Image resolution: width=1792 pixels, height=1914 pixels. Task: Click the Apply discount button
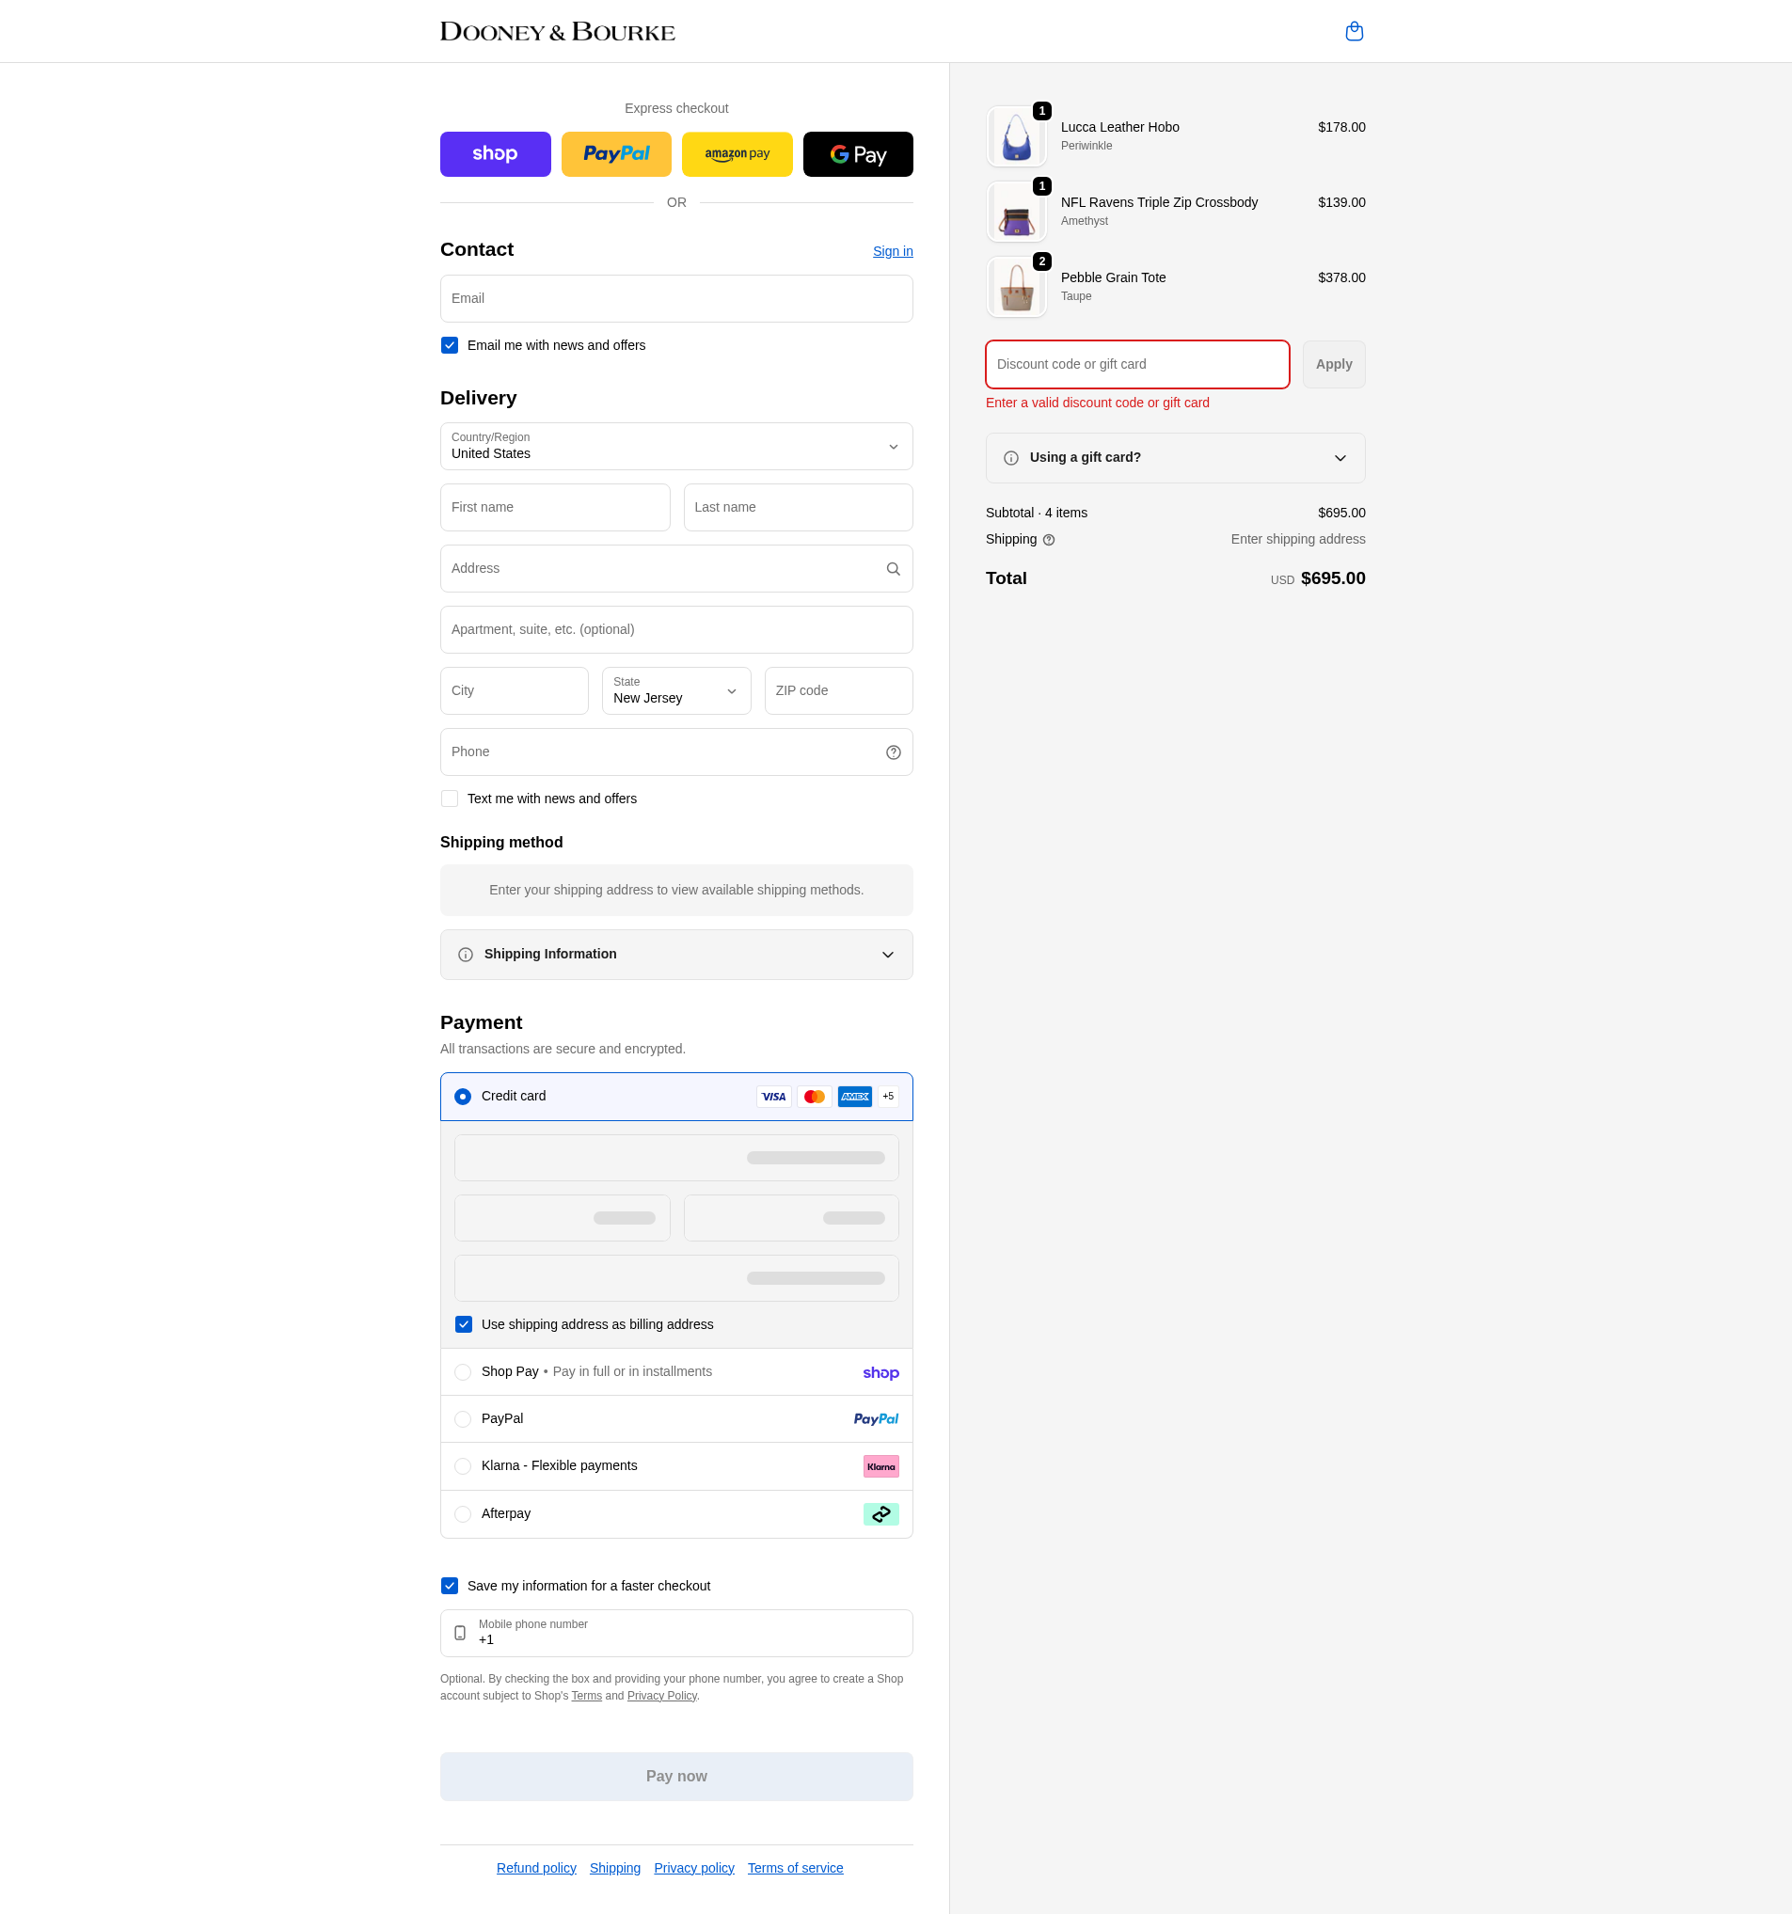click(1334, 365)
